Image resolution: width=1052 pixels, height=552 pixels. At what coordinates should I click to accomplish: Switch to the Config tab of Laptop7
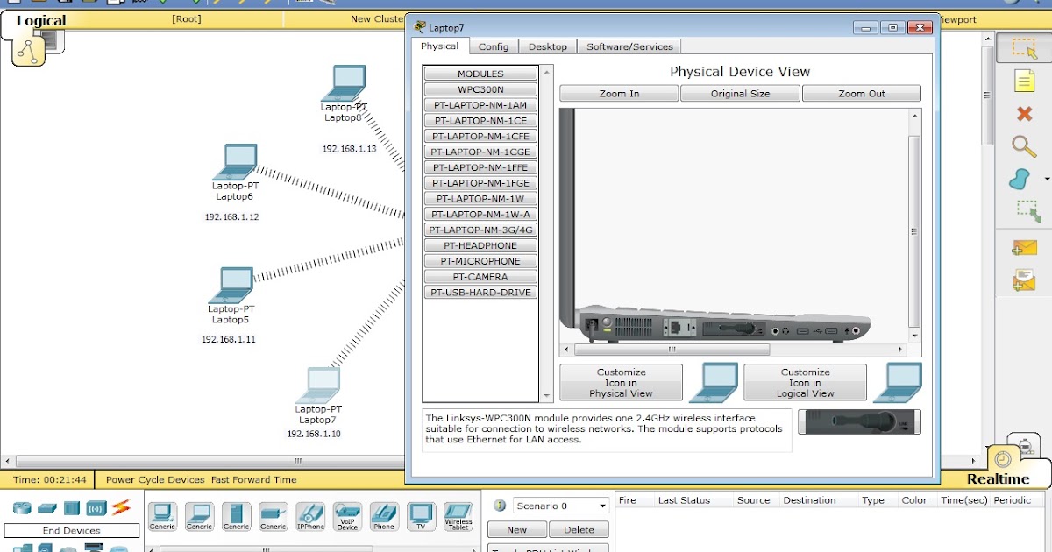(493, 46)
